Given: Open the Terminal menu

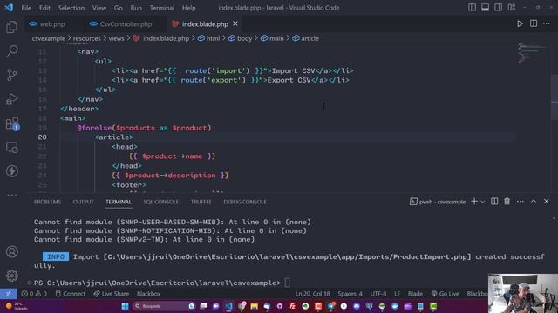Looking at the screenshot, I should (x=162, y=8).
